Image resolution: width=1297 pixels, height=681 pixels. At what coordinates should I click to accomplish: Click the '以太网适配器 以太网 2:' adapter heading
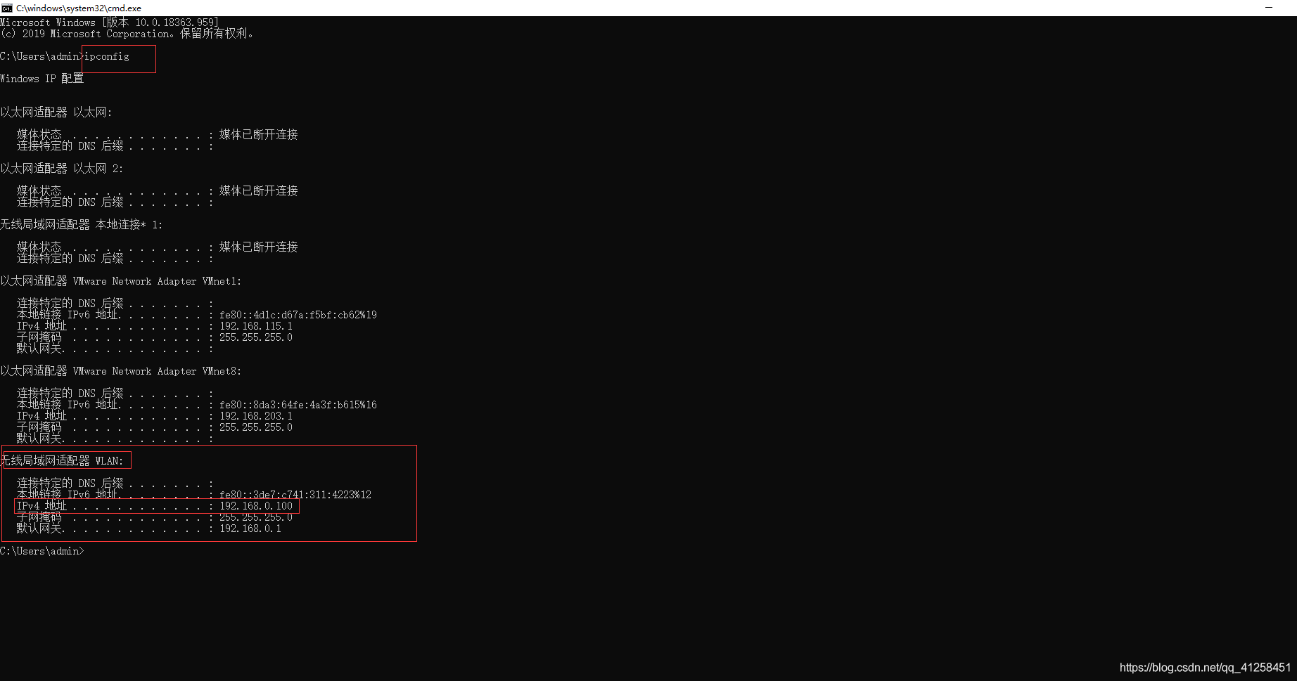click(x=62, y=169)
